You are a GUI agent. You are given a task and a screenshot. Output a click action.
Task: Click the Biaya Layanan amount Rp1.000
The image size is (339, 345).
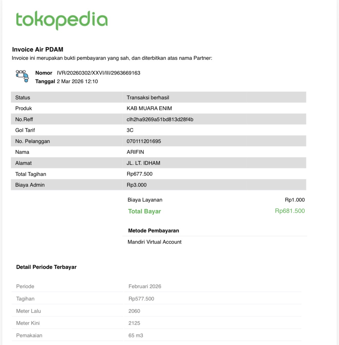pyautogui.click(x=295, y=200)
